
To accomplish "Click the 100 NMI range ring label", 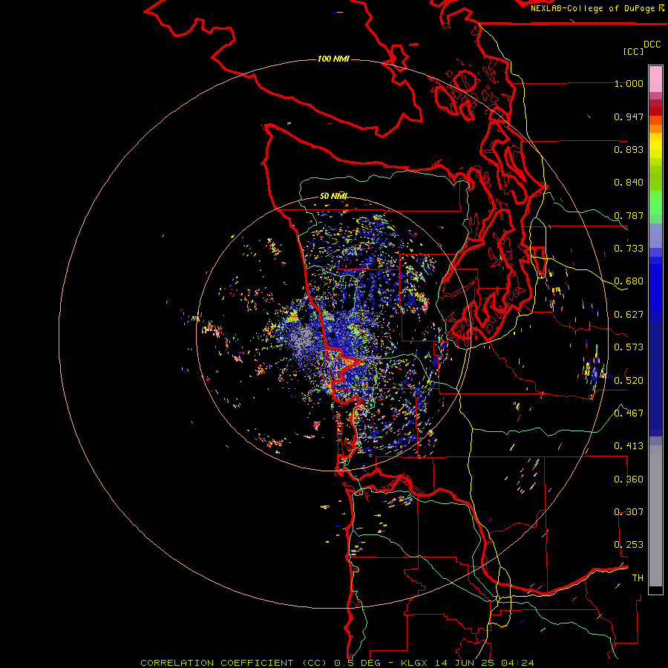I will click(x=333, y=59).
